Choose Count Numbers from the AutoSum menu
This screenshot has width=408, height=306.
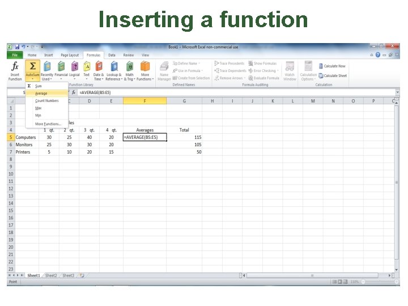47,100
